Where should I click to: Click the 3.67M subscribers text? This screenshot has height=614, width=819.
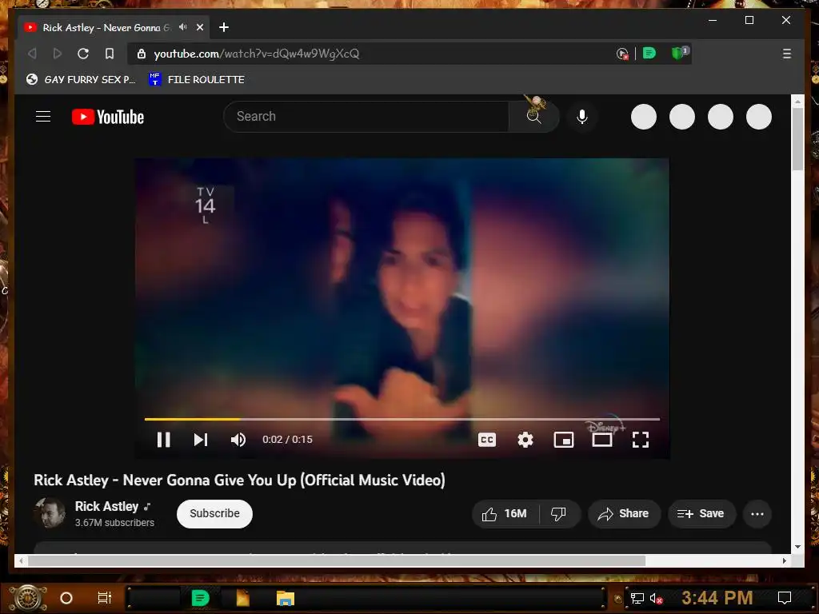(x=114, y=523)
